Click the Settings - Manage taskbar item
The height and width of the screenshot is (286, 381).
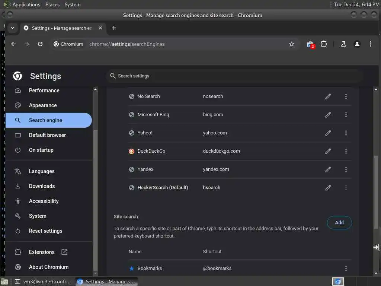(x=106, y=282)
